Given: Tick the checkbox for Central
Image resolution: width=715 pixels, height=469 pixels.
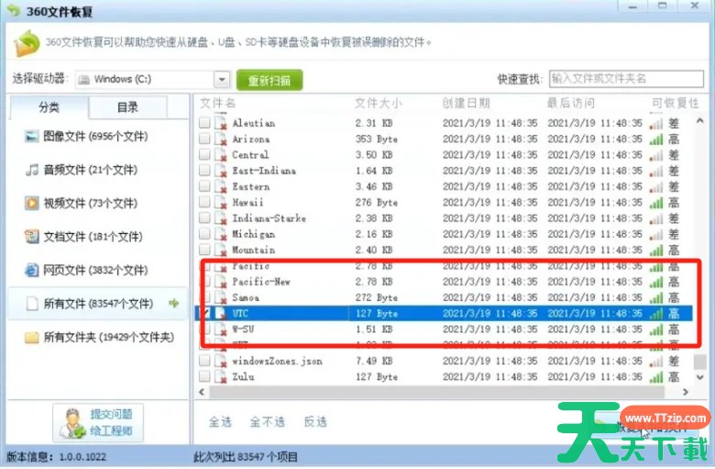Looking at the screenshot, I should (204, 154).
